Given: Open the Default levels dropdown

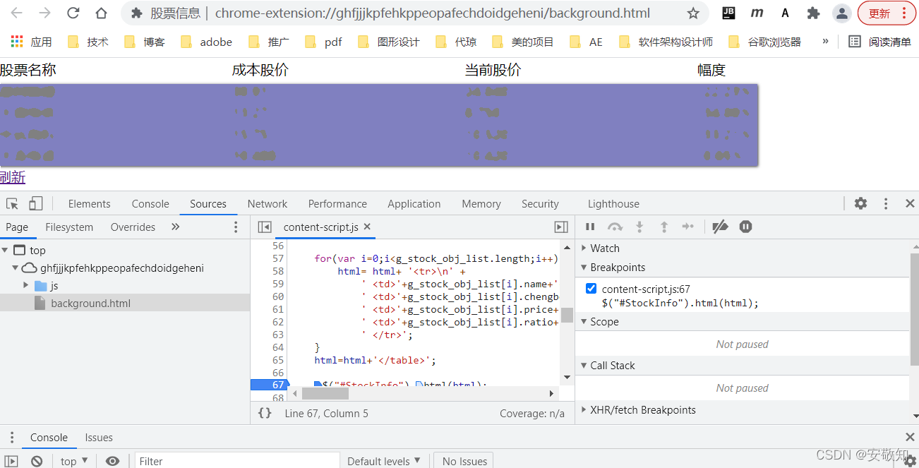Looking at the screenshot, I should pyautogui.click(x=384, y=461).
